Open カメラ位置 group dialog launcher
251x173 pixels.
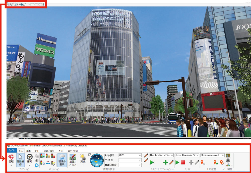tap(224, 169)
